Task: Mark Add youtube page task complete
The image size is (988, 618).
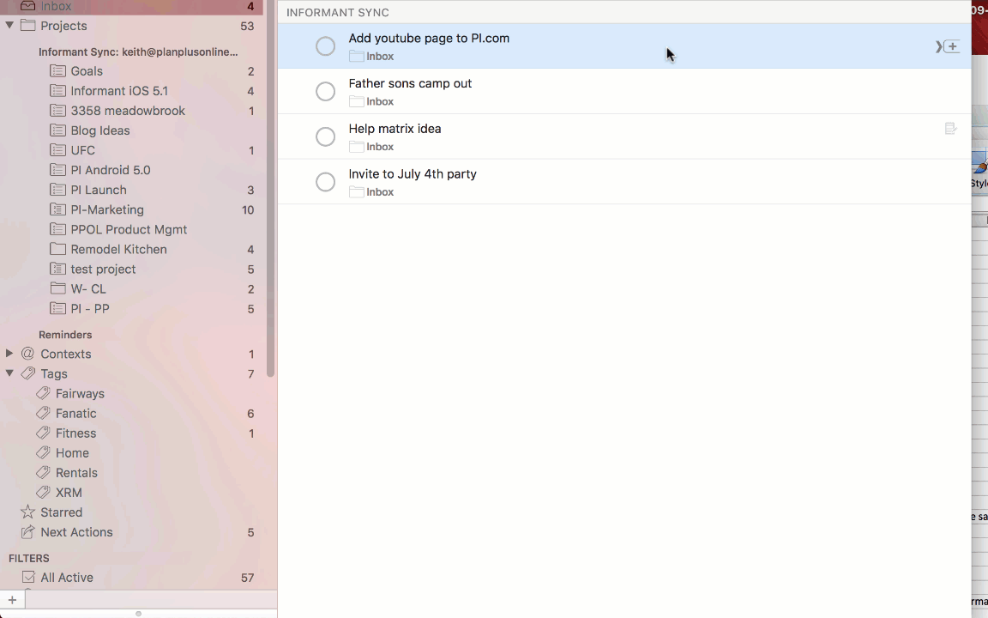Action: point(325,46)
